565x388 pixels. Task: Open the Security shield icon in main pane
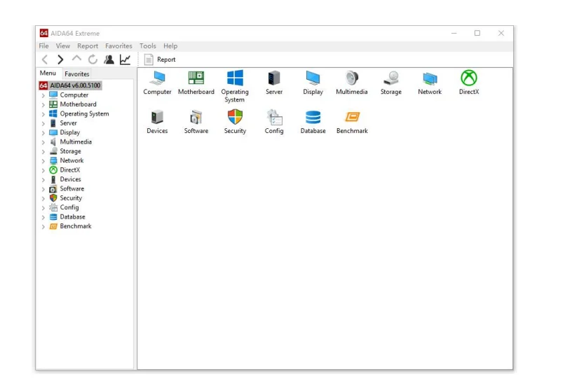pyautogui.click(x=235, y=117)
